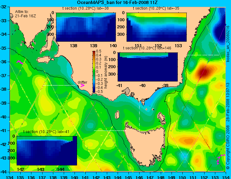Click the 't section (10..28°C) lat=-35' heading
231x179 pixels.
(x=156, y=8)
